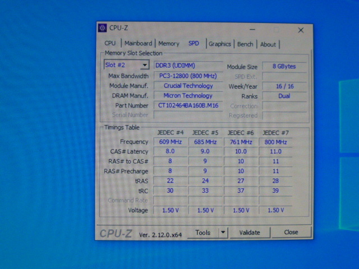Click the 16 / 16 Week/Year value
The width and height of the screenshot is (359, 269).
click(284, 86)
